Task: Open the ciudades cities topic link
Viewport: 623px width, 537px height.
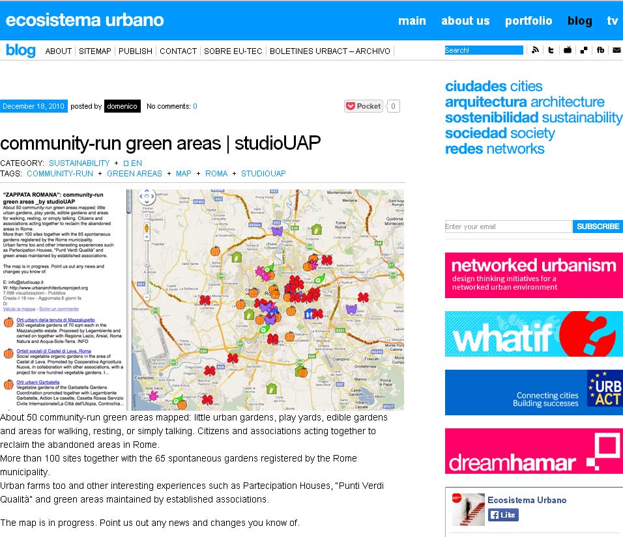Action: pyautogui.click(x=493, y=86)
